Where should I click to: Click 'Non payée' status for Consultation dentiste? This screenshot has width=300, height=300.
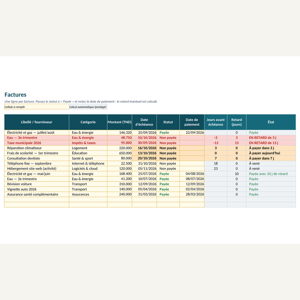[168, 158]
